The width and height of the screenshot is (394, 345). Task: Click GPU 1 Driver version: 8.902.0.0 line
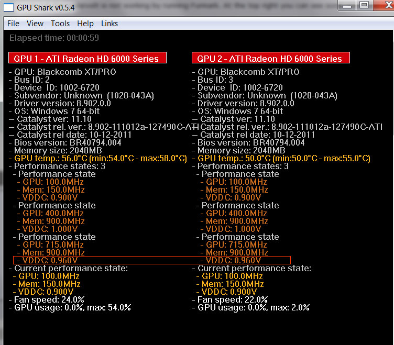[x=60, y=104]
